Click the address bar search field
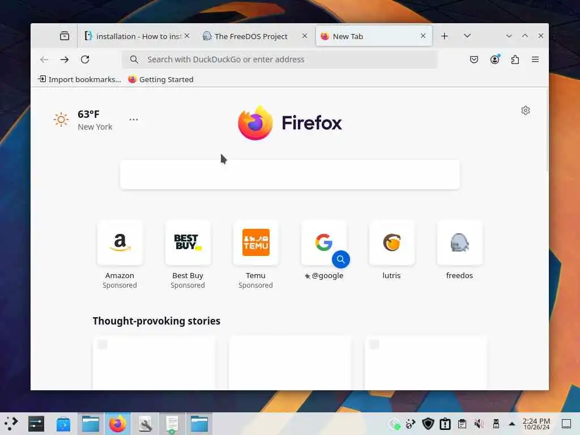Screen dimensions: 580x435 pos(279,59)
